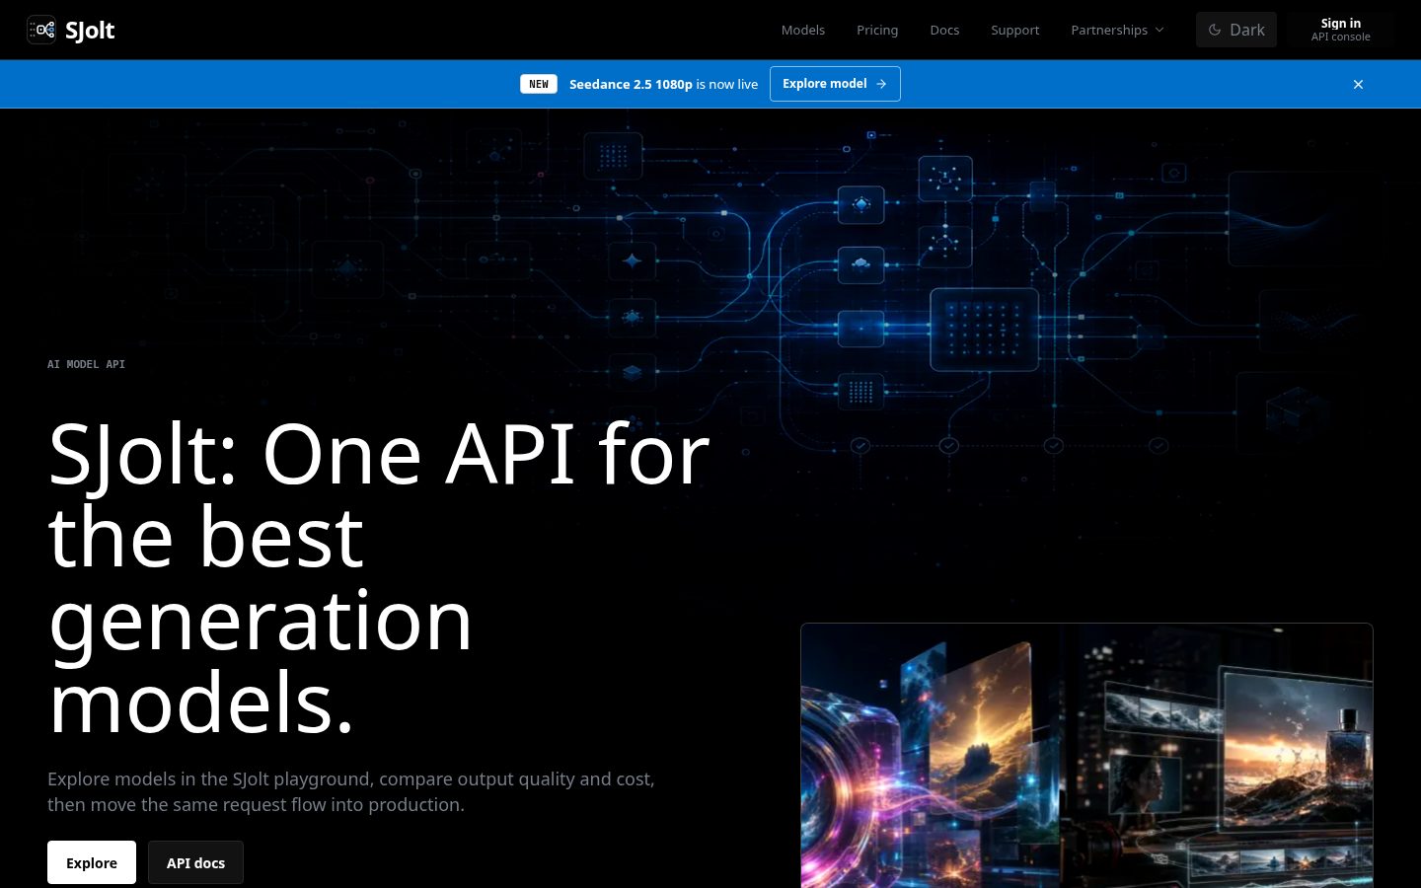The image size is (1421, 888).
Task: Click Sign in API console
Action: click(x=1340, y=30)
